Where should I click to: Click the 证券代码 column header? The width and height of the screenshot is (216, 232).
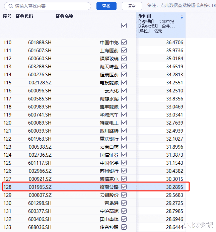coord(24,16)
